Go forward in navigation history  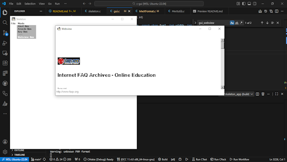(x=89, y=4)
